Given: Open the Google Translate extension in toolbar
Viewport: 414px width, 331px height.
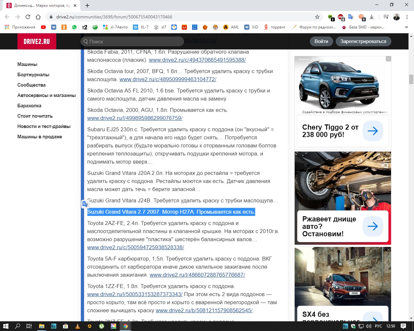Looking at the screenshot, I should click(x=351, y=17).
